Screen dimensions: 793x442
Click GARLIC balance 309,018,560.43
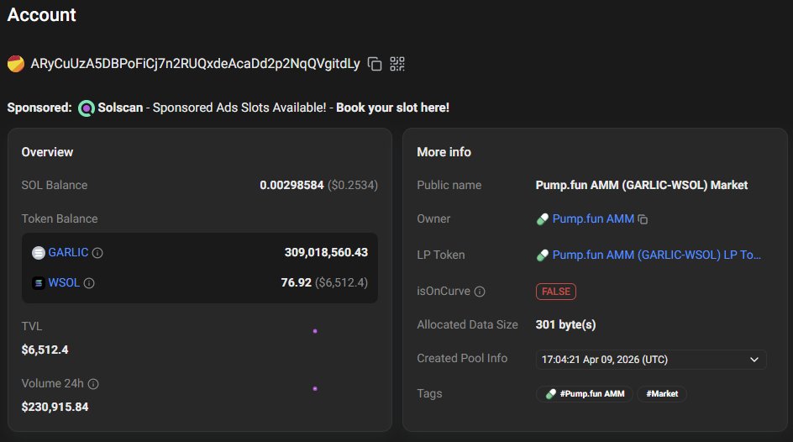[326, 252]
